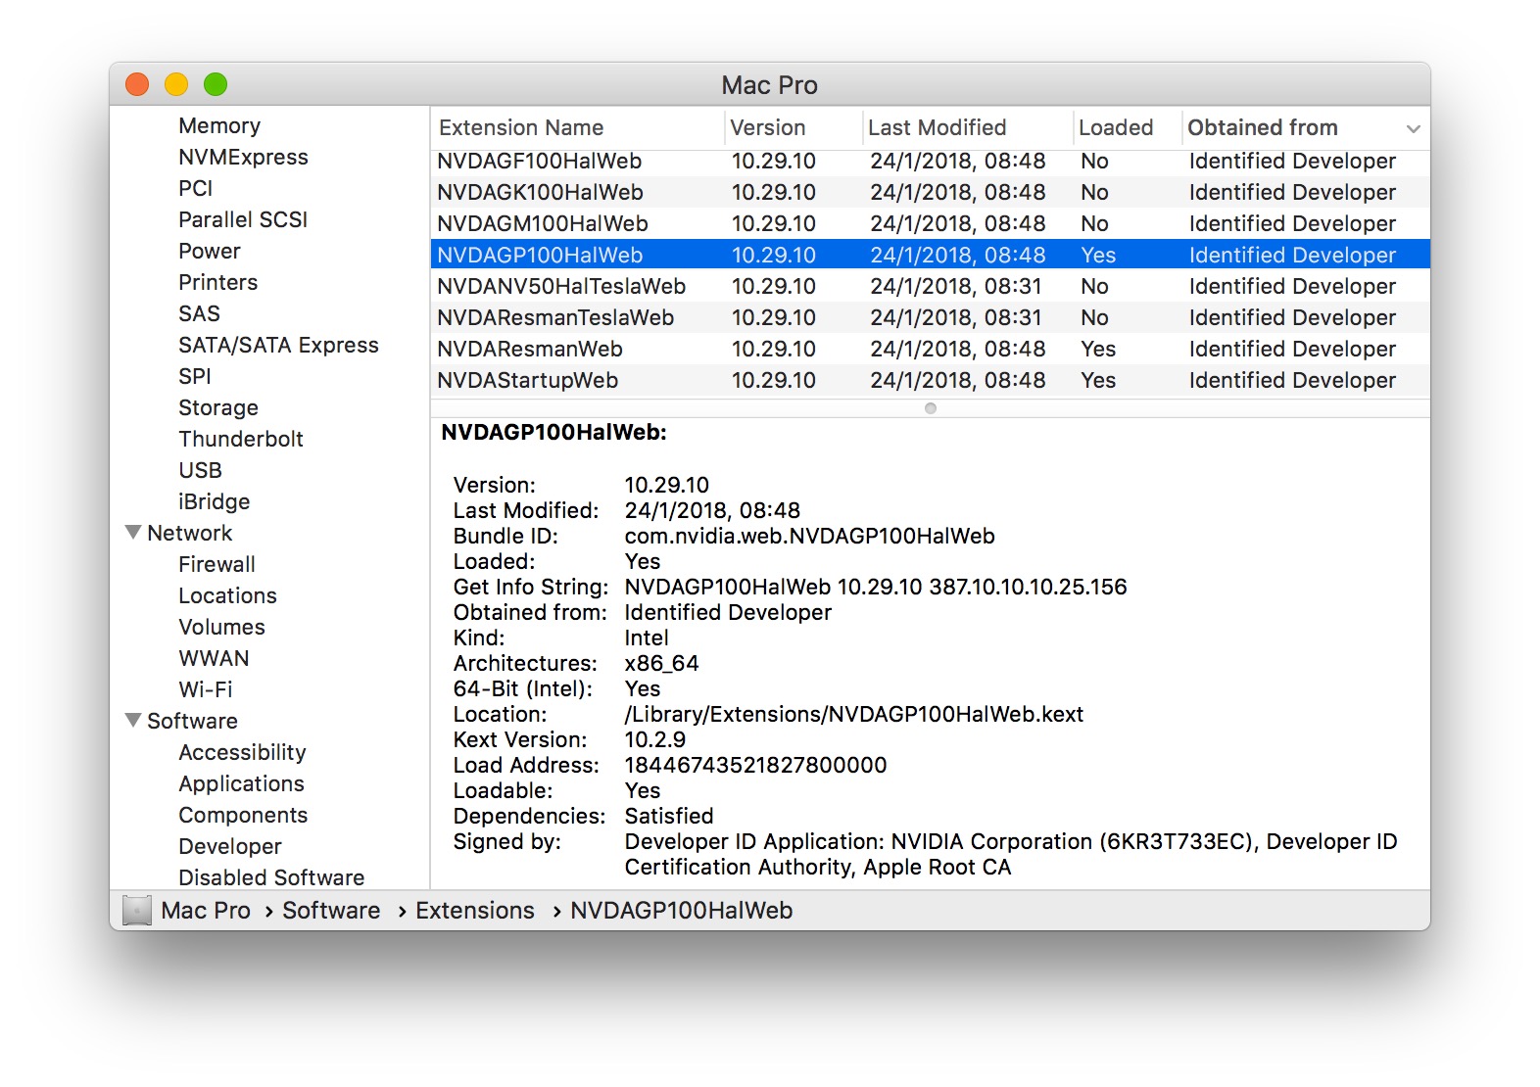Select the NVDAResmanTeslaWeb extension row
The image size is (1540, 1087).
[x=930, y=317]
